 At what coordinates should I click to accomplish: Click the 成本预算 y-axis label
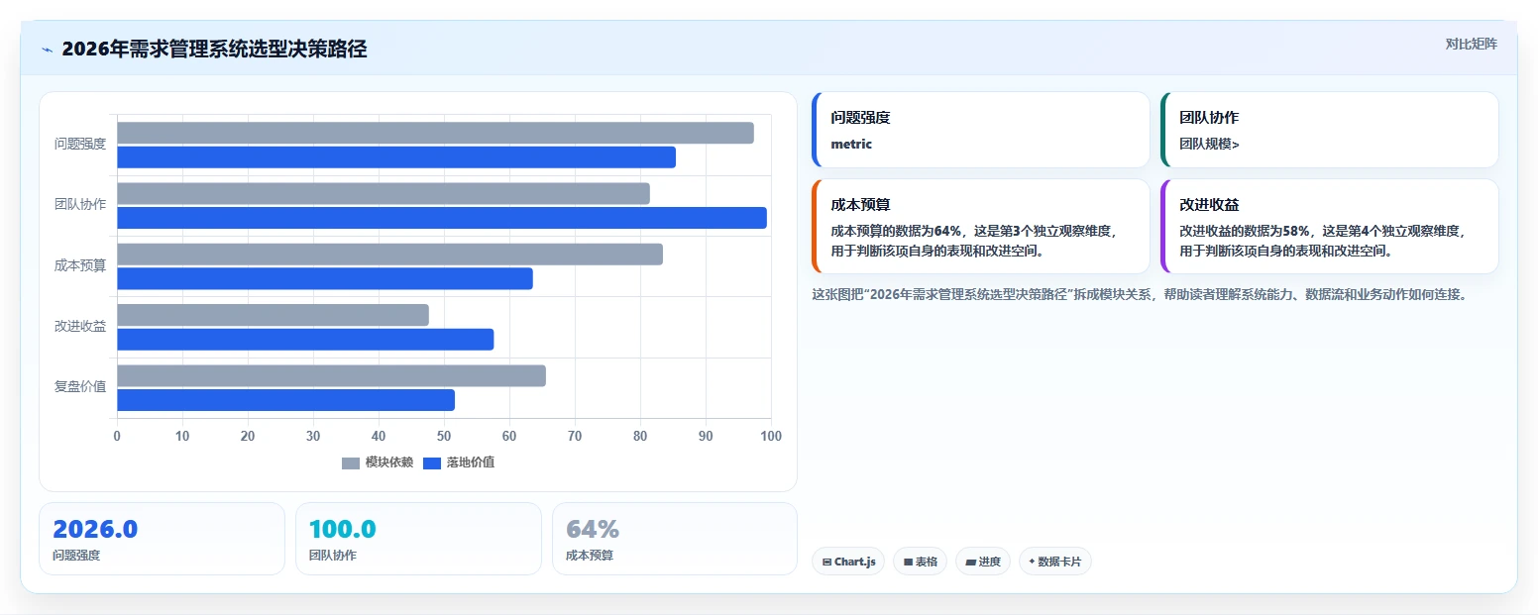pyautogui.click(x=80, y=265)
